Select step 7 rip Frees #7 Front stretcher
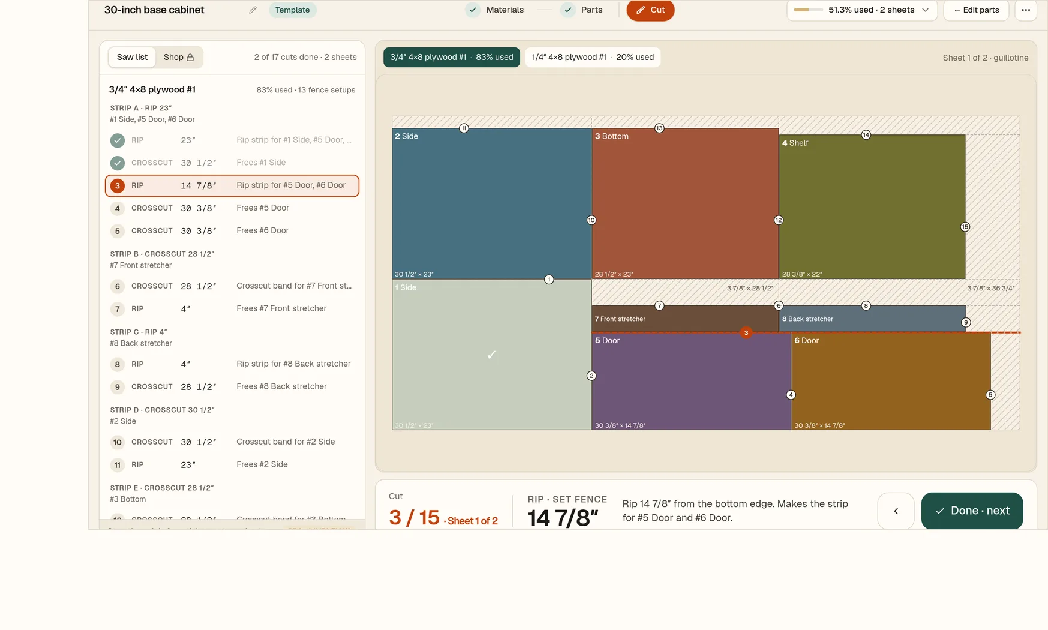1048x630 pixels. pos(232,309)
